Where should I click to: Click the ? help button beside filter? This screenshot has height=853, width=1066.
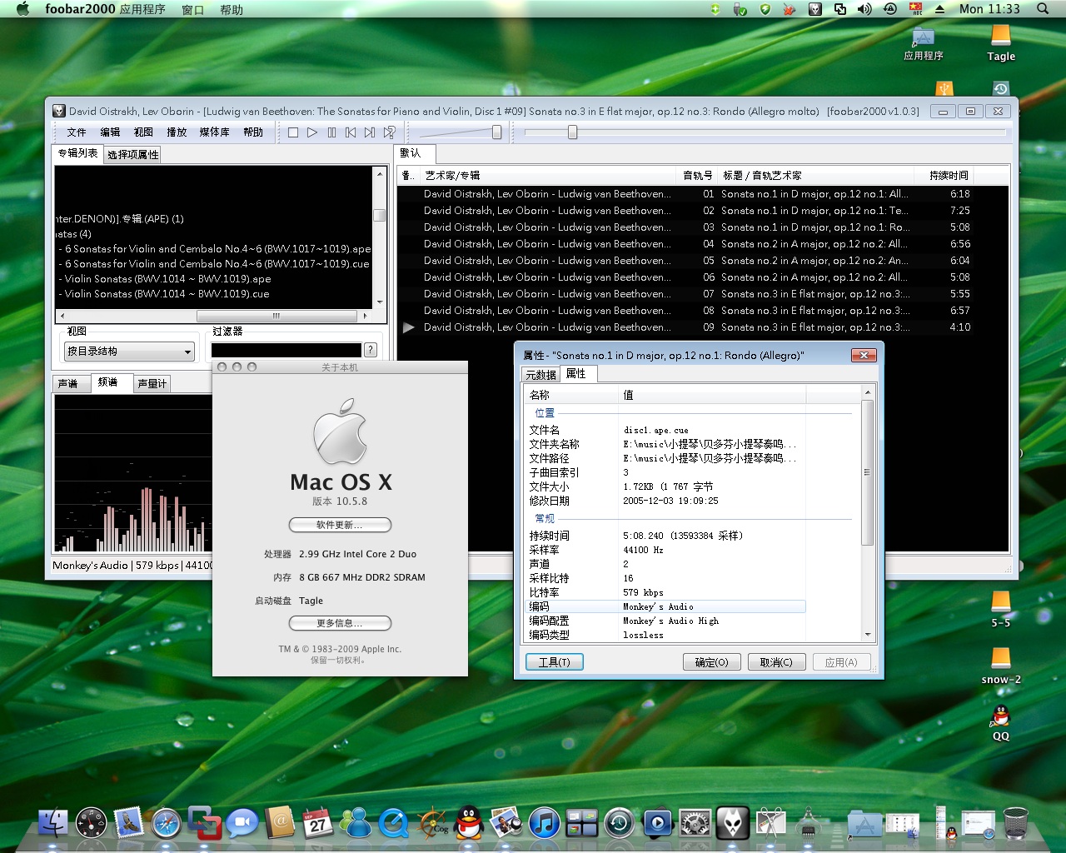pos(371,351)
